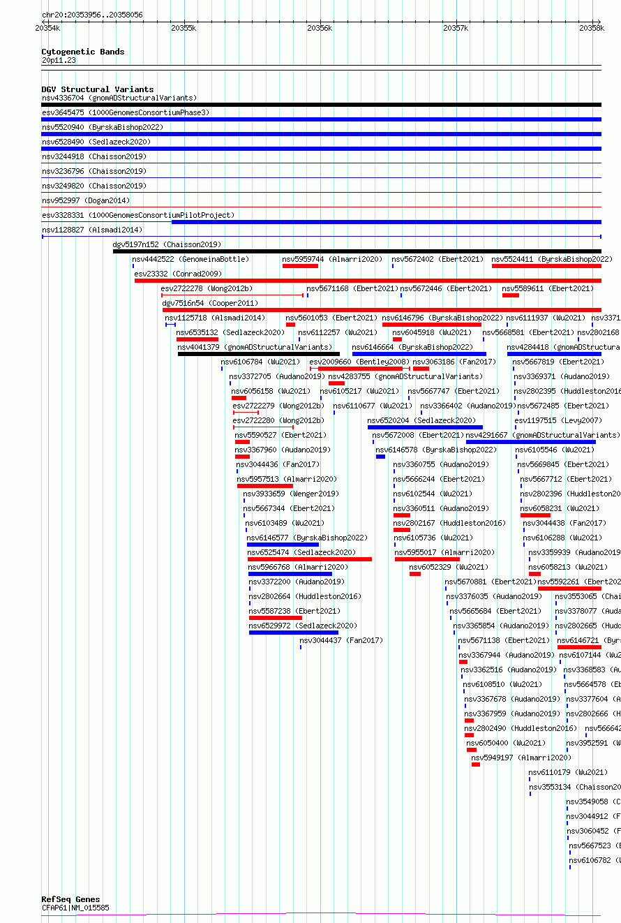Click blue bar under nsv6146664 ByrskaBishop2022
This screenshot has height=923, width=621.
(419, 354)
